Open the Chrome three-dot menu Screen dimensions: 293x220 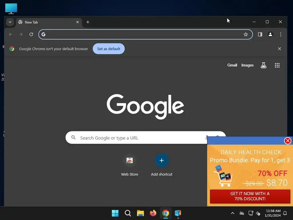click(x=280, y=34)
